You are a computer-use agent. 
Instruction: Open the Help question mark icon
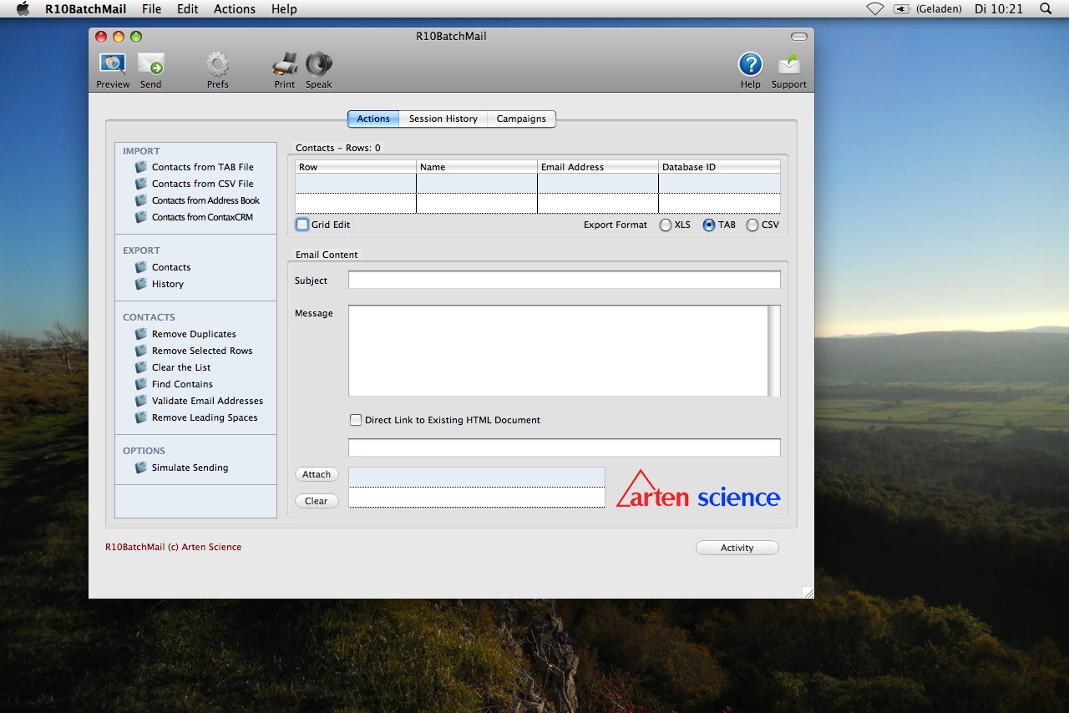[751, 65]
